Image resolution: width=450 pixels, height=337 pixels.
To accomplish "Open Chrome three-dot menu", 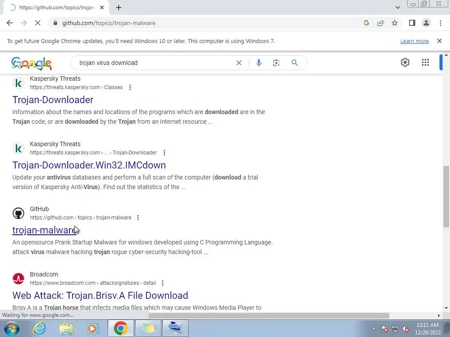I will (440, 23).
